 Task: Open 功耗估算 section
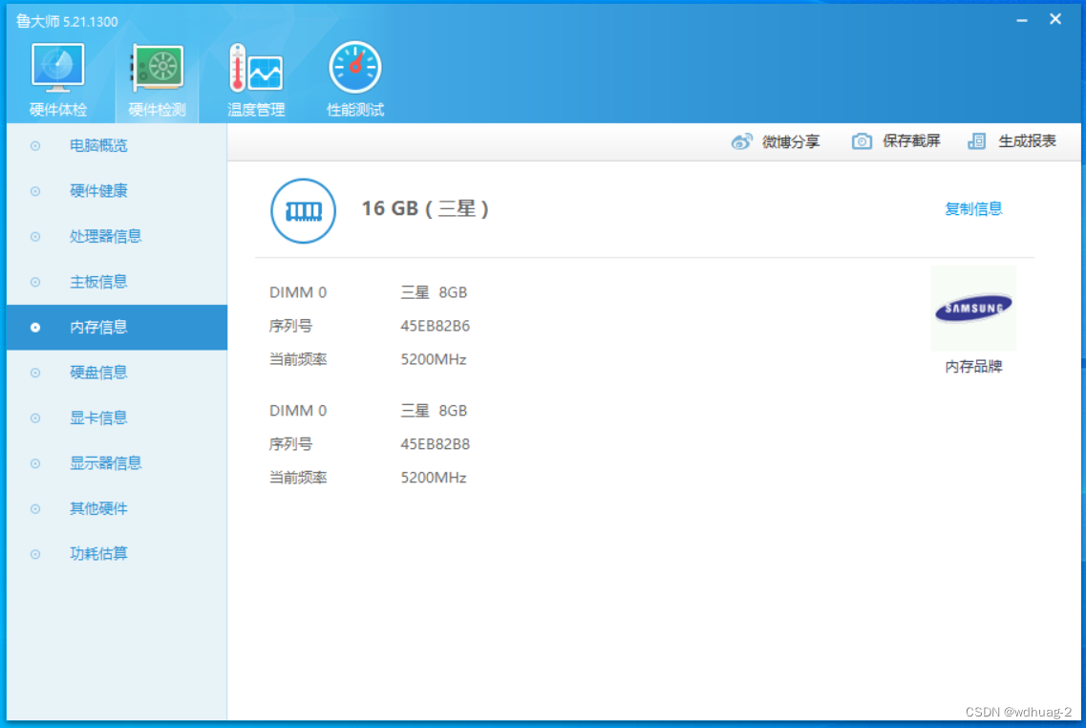pos(98,553)
